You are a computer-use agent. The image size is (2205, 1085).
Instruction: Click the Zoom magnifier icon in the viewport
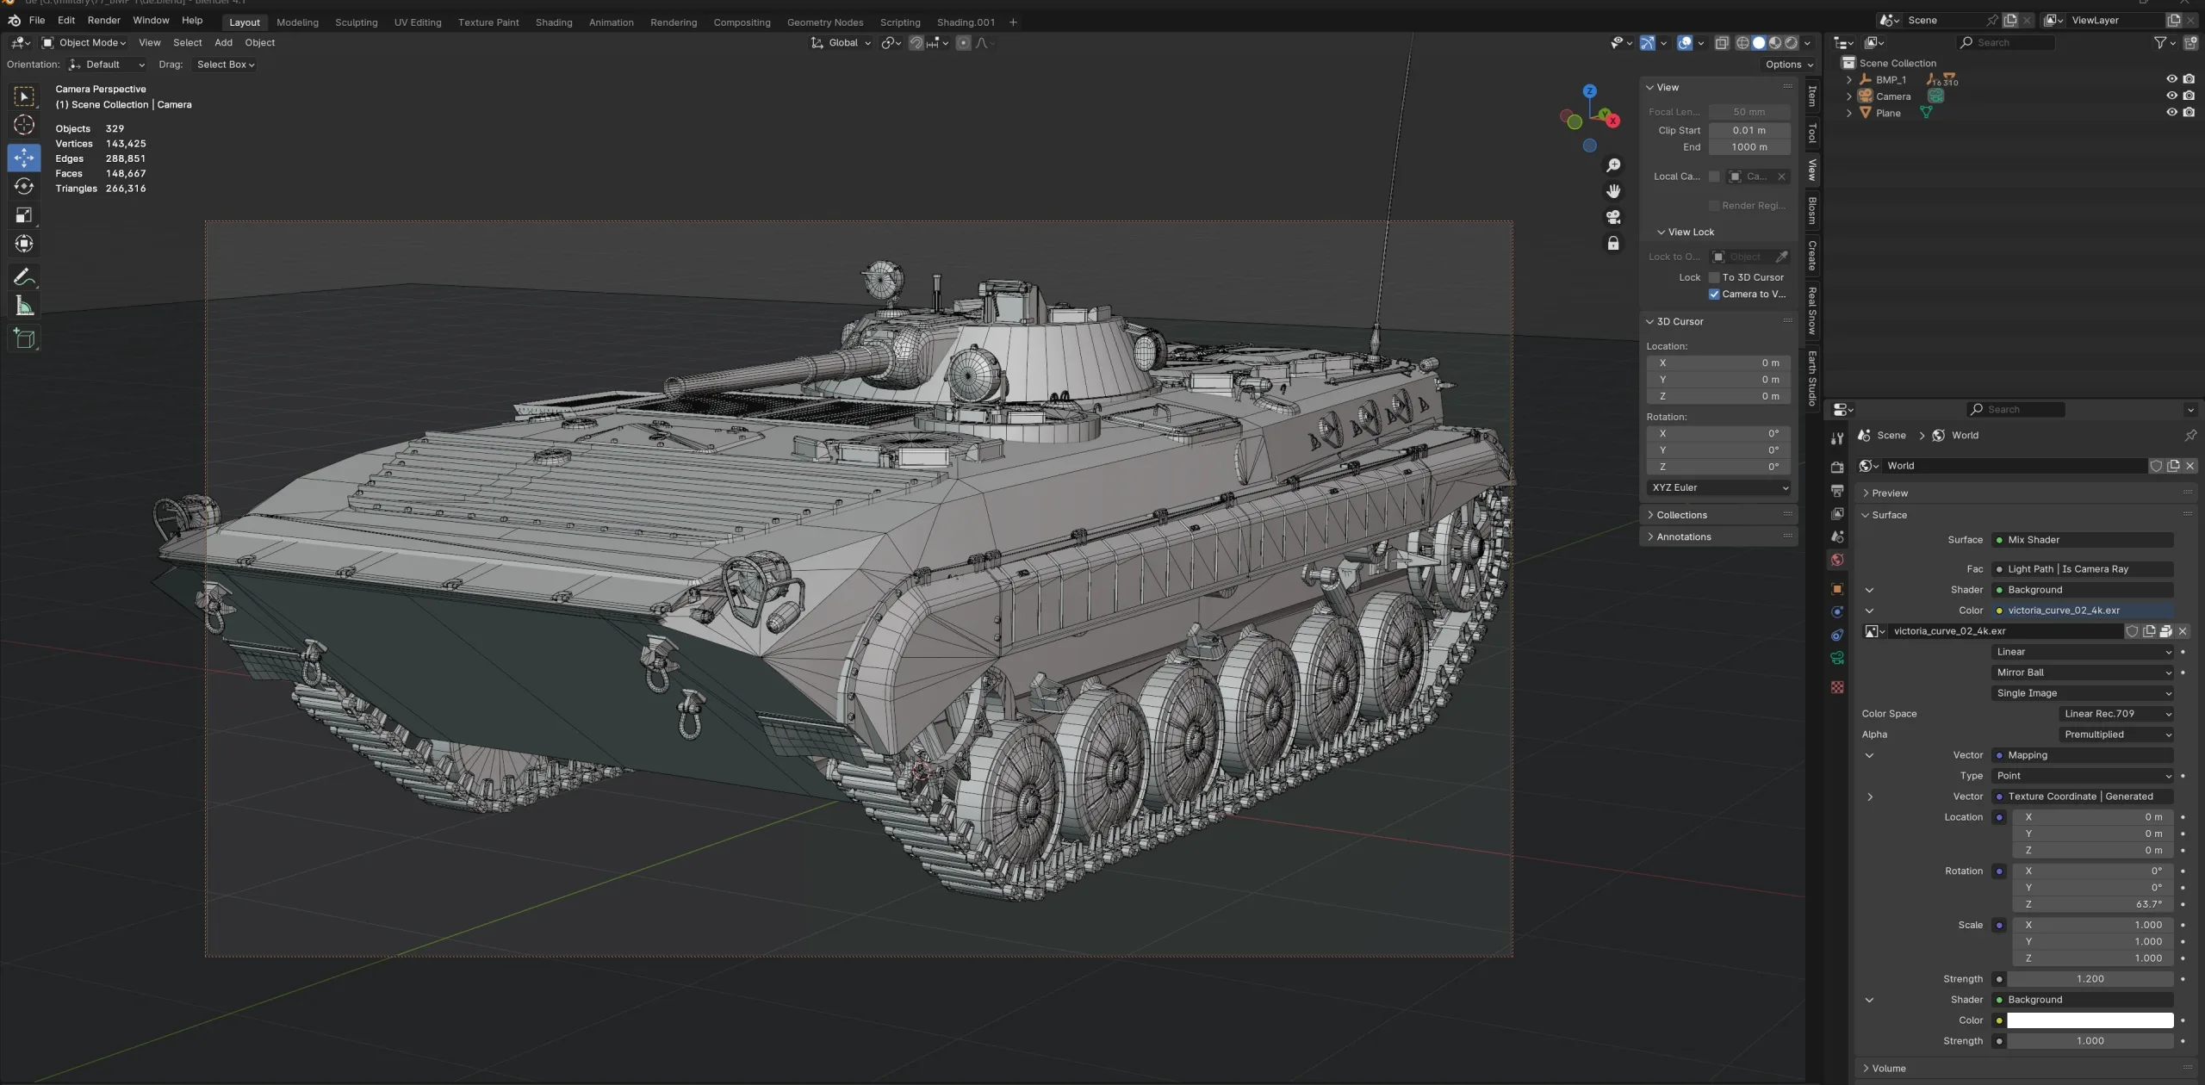point(1612,164)
